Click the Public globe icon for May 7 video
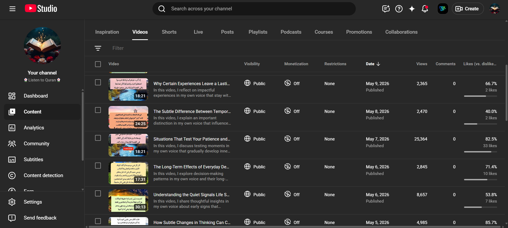The width and height of the screenshot is (508, 228). click(247, 138)
